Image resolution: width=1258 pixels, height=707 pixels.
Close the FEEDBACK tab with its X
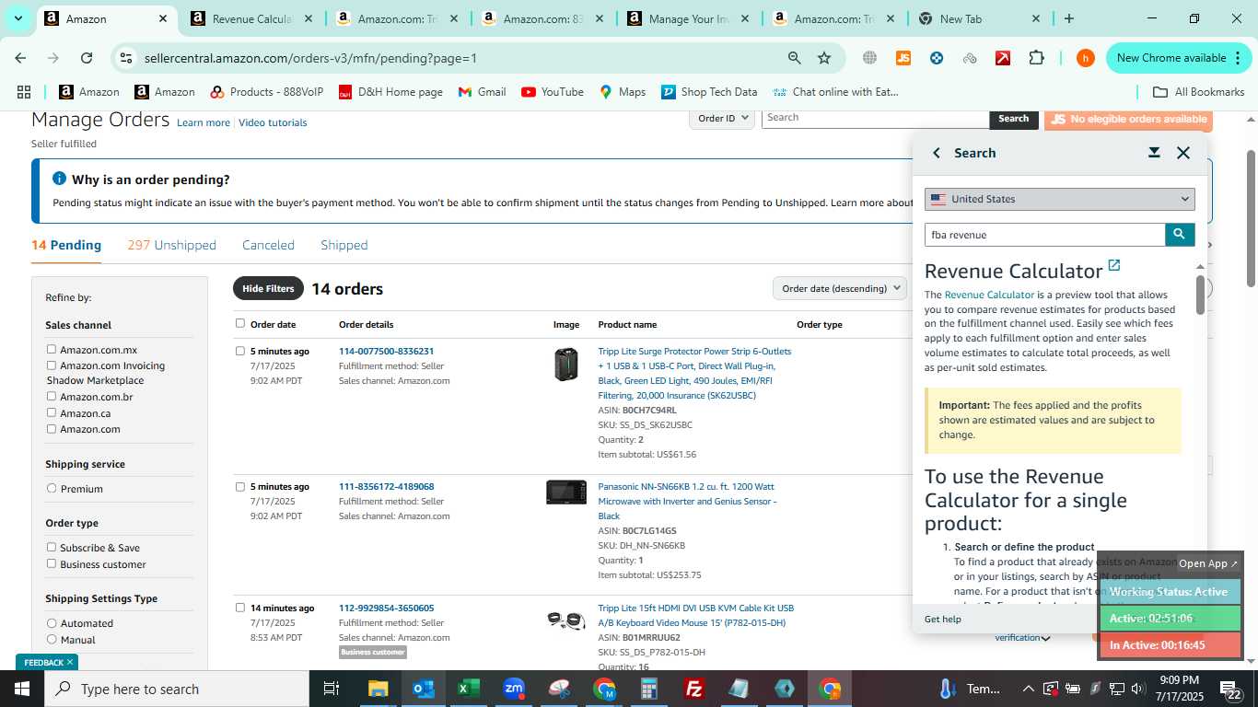click(x=70, y=662)
